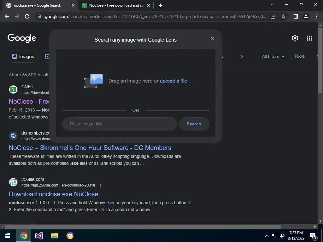Screen dimensions: 323x242
Task: Click the image drag-and-drop icon
Action: pos(93,81)
